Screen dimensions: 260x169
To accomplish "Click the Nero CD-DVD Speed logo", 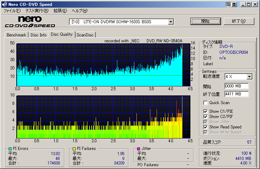I will click(30, 22).
